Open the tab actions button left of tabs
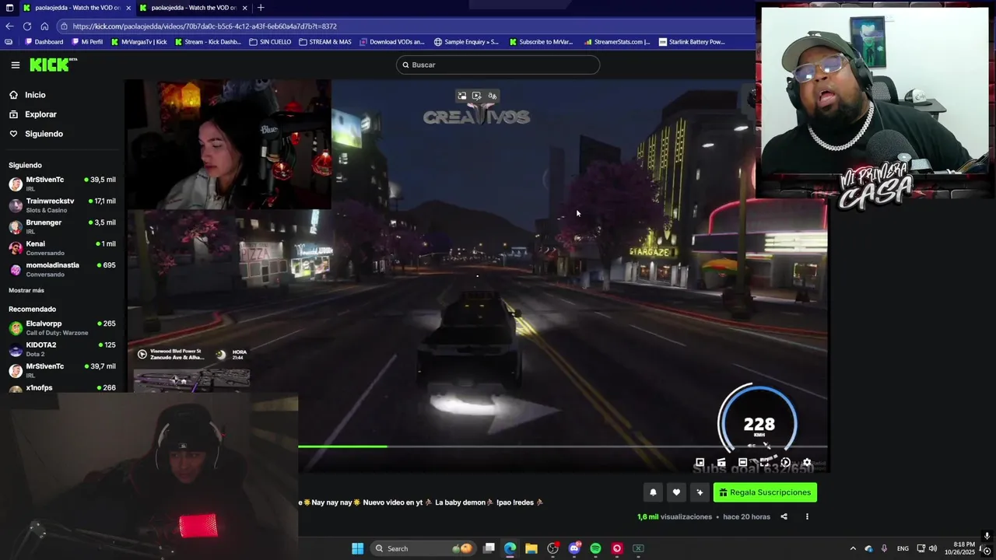This screenshot has width=996, height=560. (9, 8)
